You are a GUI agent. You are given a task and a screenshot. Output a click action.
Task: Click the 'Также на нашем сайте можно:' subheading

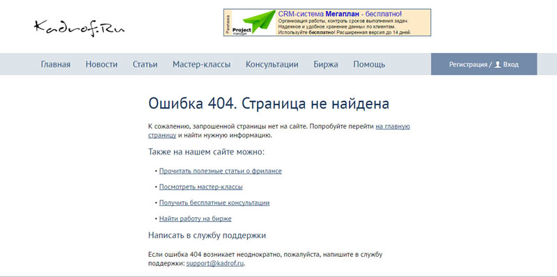pos(206,152)
